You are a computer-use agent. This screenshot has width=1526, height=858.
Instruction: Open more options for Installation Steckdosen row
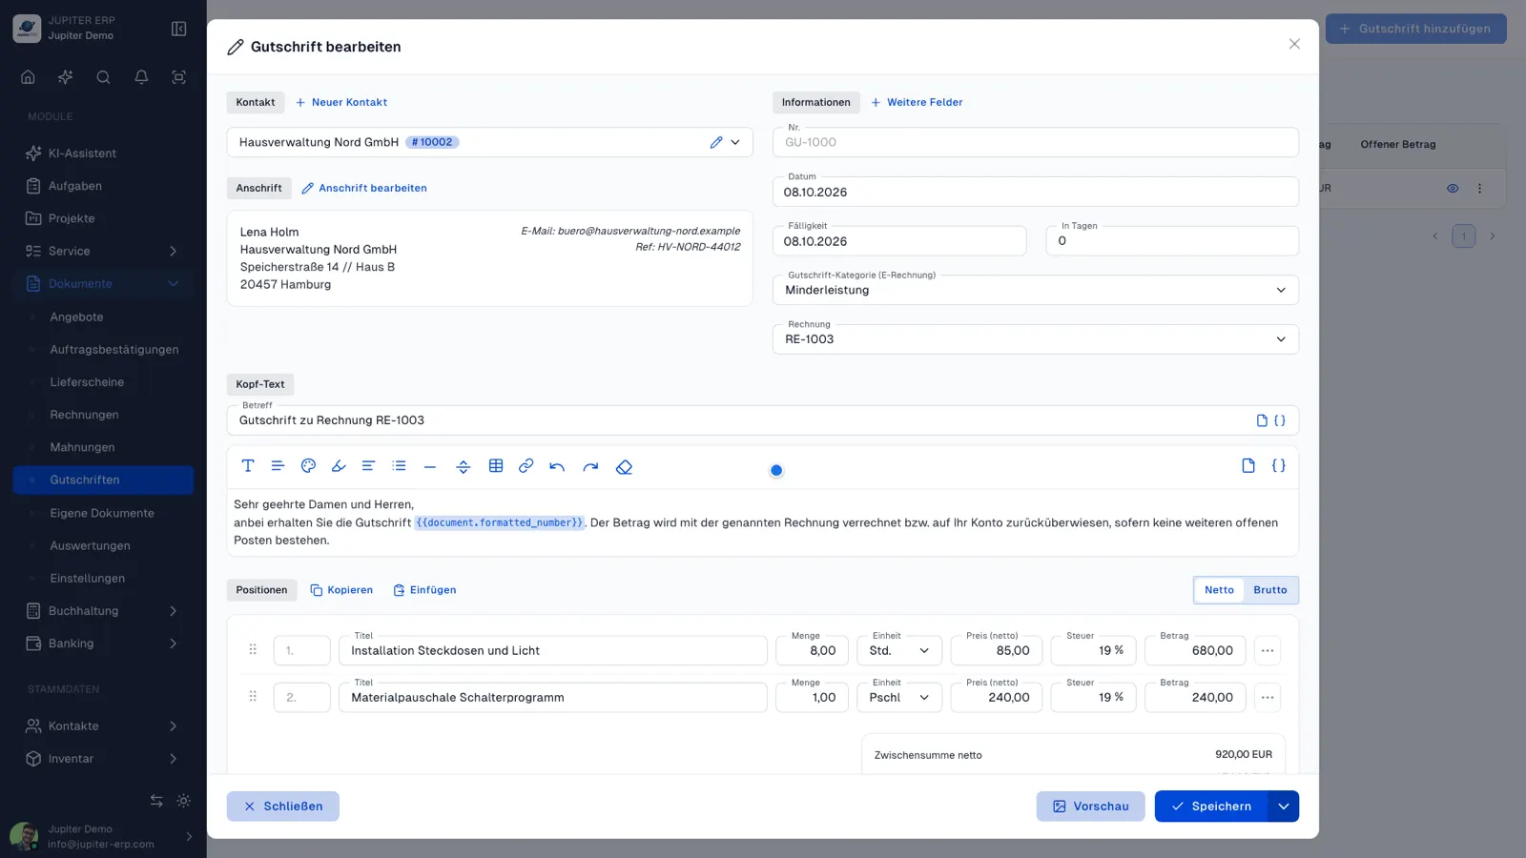1268,650
